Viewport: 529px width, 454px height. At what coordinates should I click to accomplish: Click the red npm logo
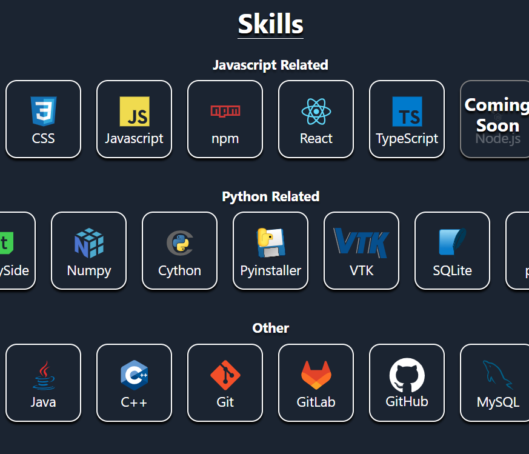point(225,111)
